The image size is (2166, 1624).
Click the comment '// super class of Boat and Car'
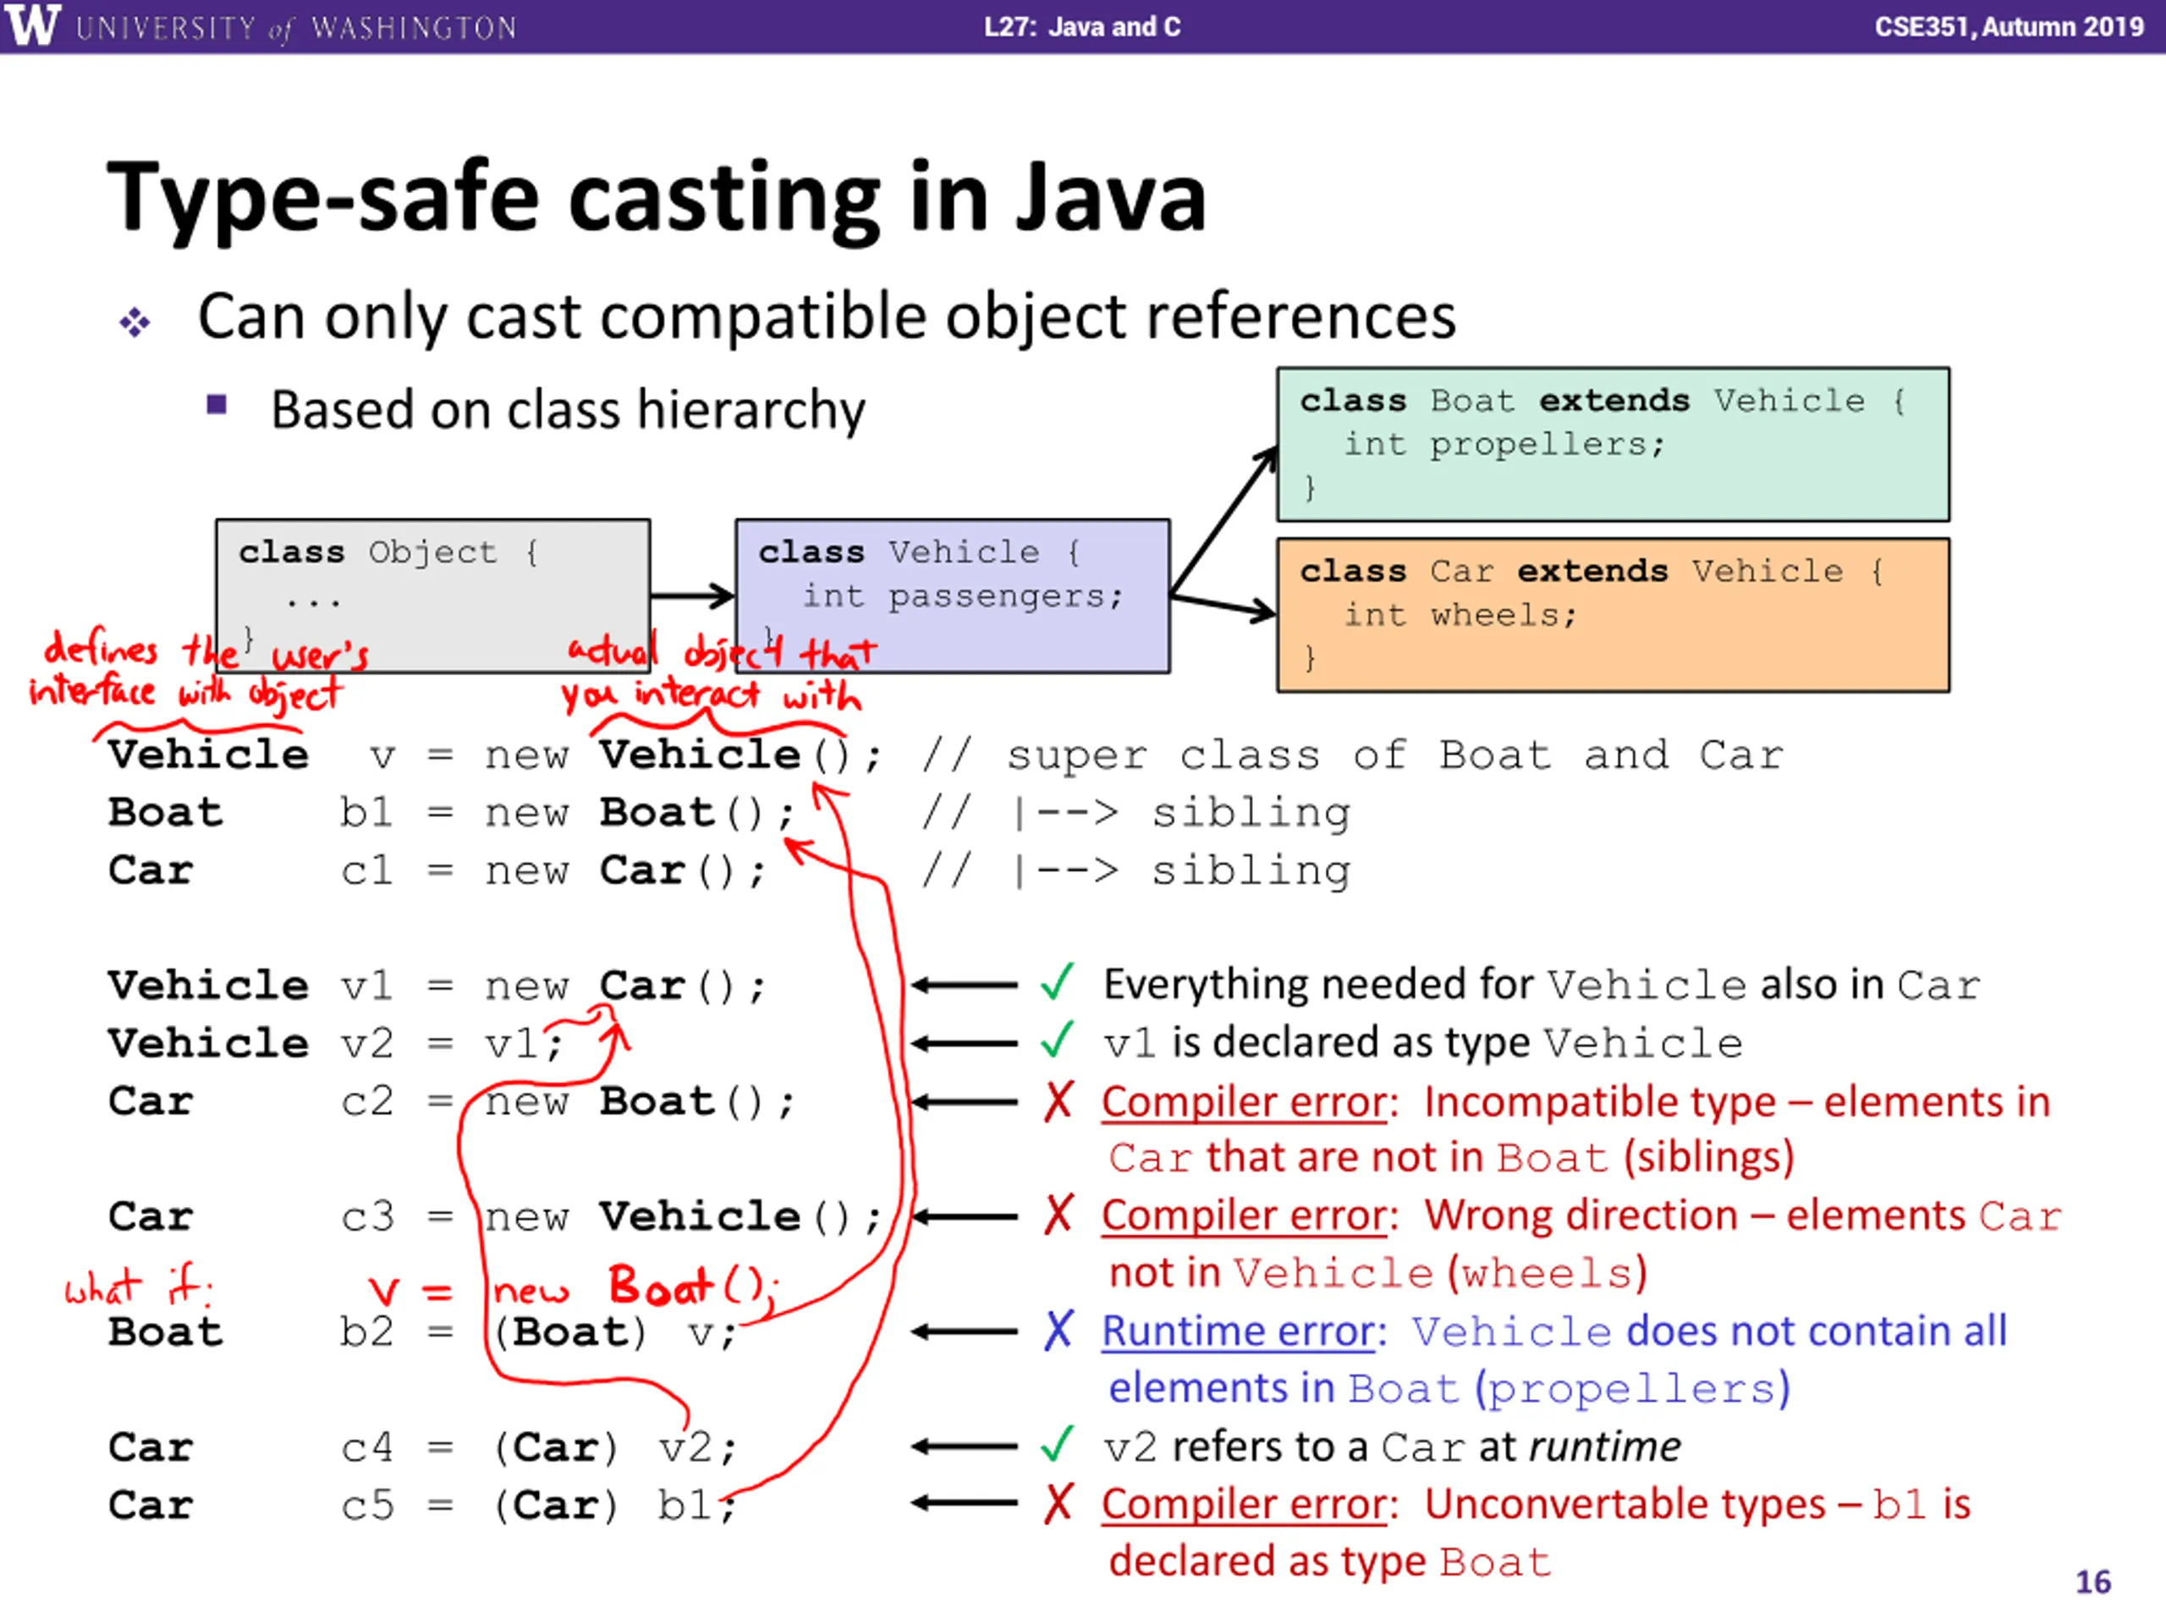(x=1352, y=755)
